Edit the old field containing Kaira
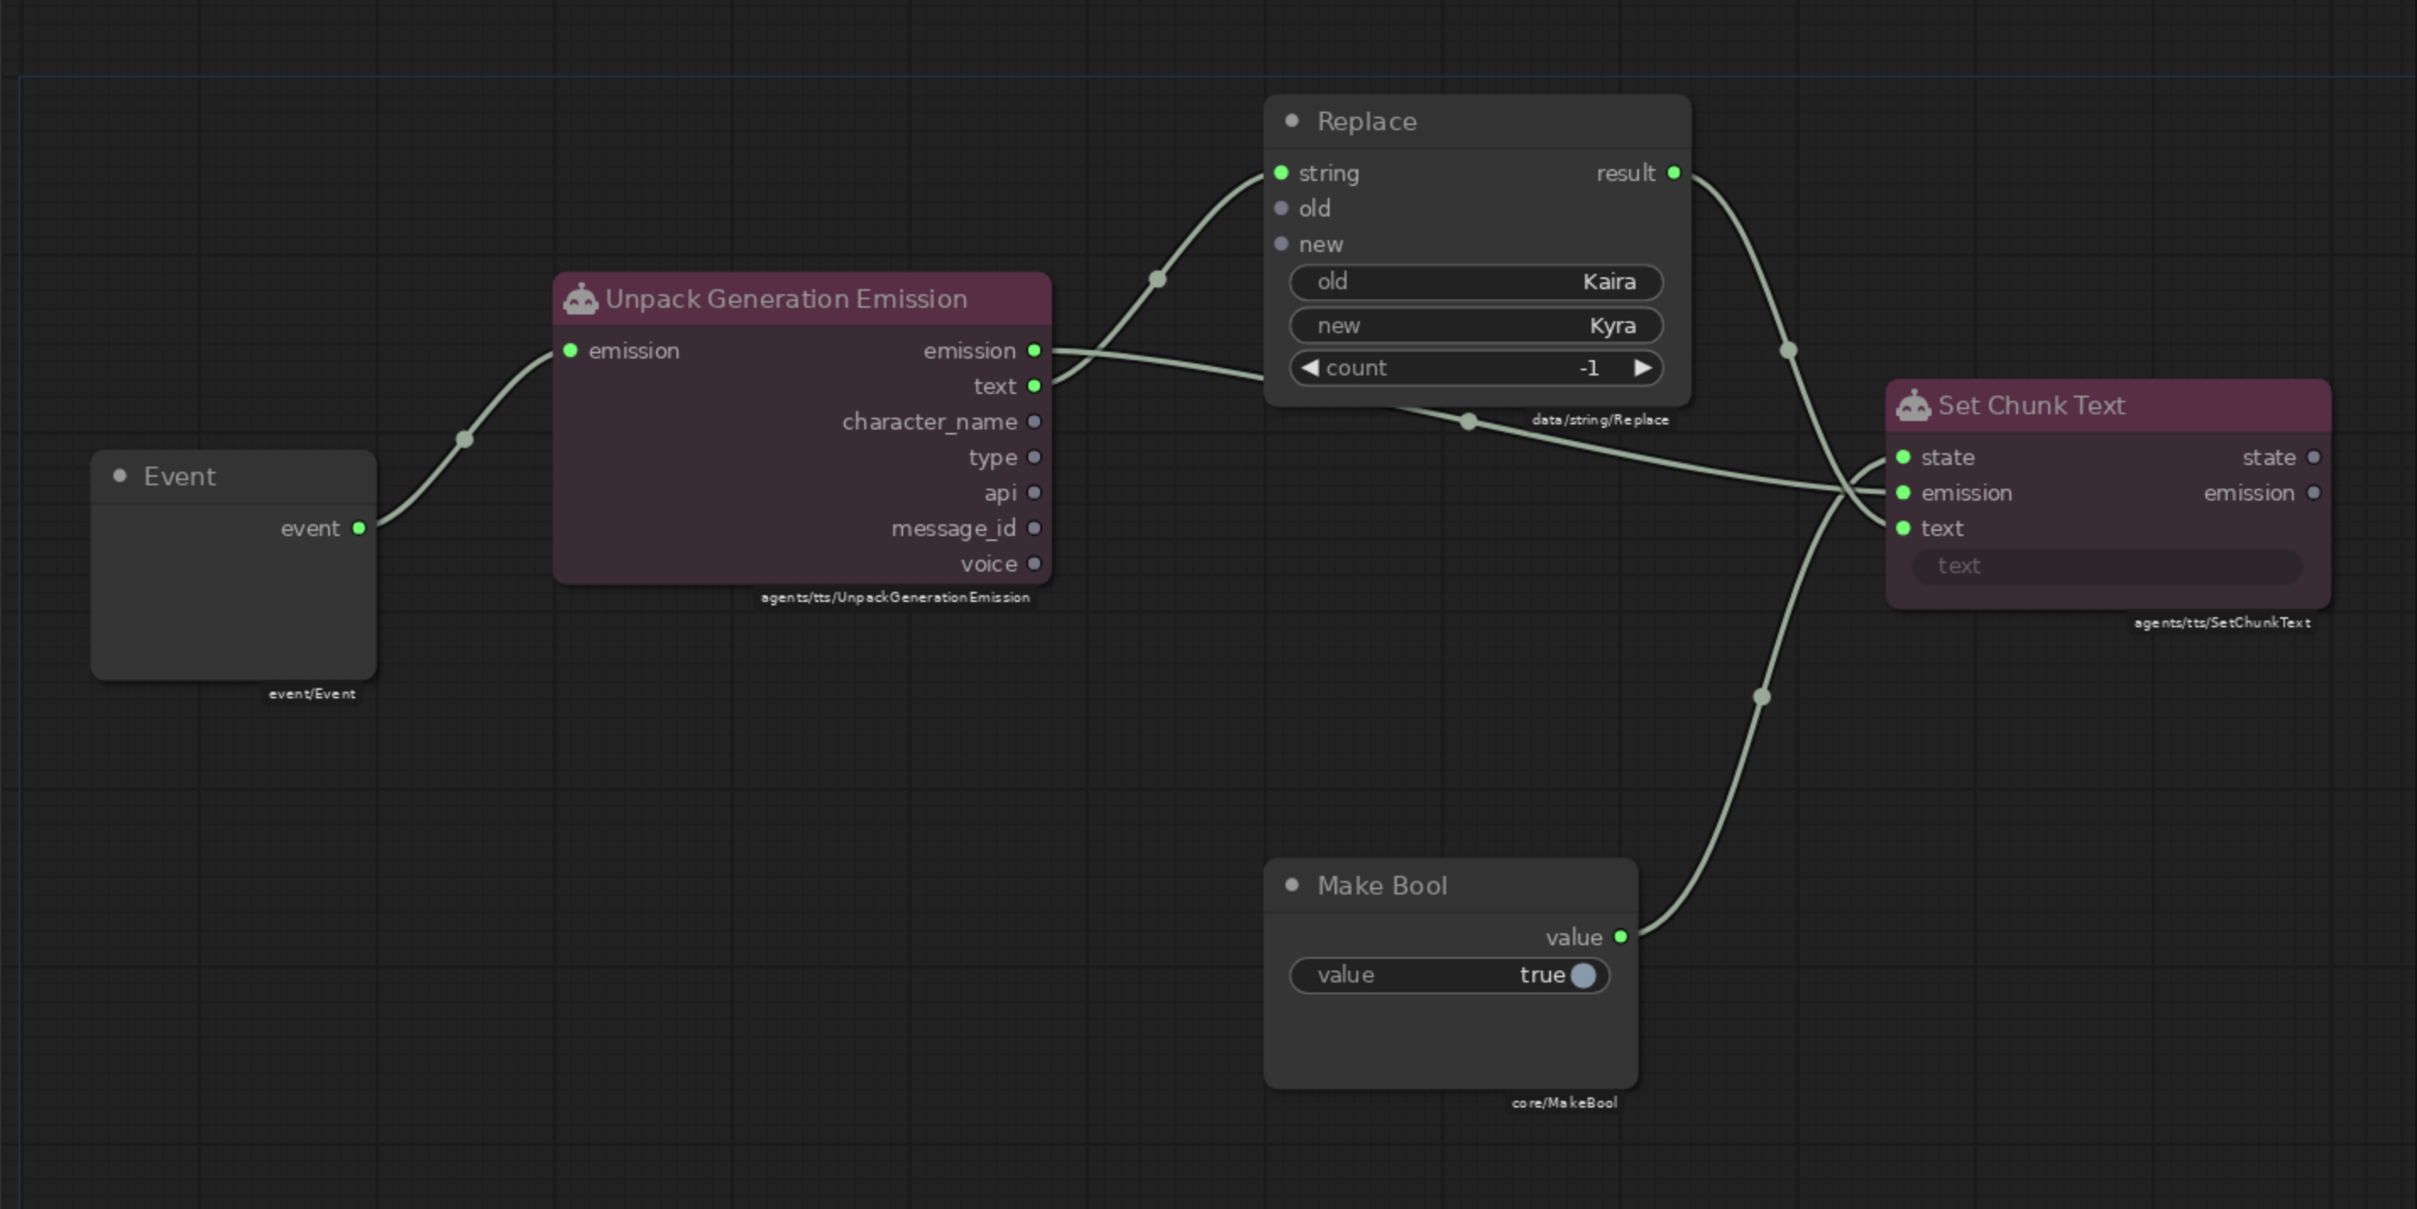 pos(1476,282)
